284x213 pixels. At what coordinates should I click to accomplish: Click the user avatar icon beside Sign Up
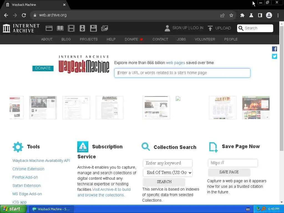point(167,28)
